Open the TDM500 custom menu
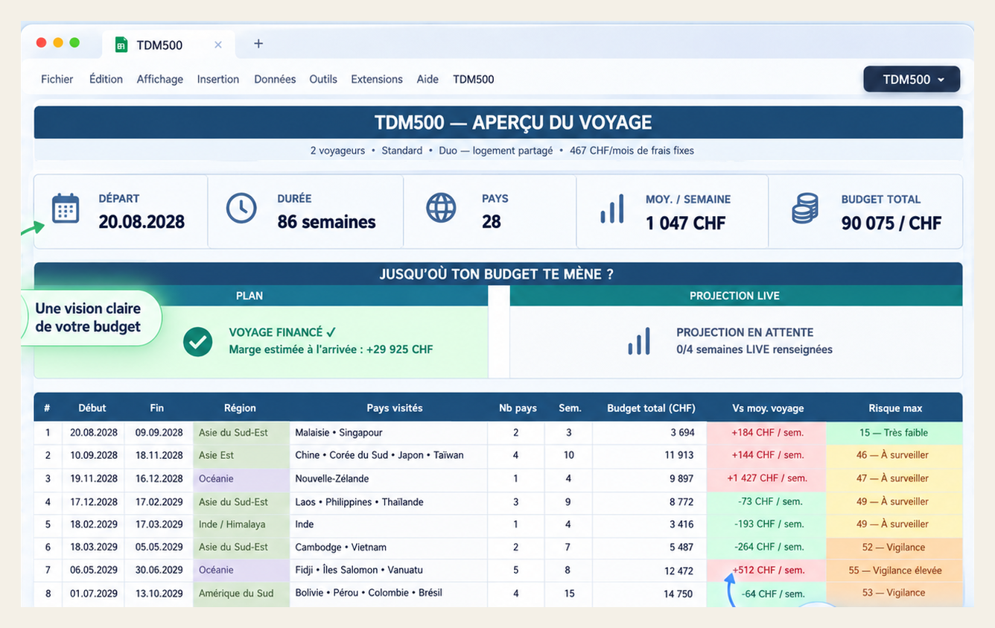Screen dimensions: 995x628 coord(474,79)
